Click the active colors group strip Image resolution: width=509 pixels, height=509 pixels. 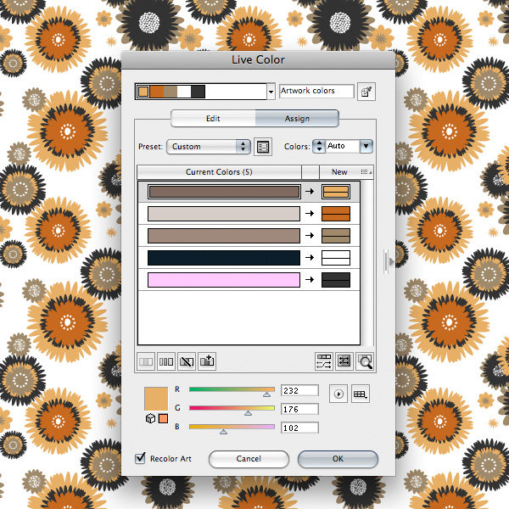(201, 92)
